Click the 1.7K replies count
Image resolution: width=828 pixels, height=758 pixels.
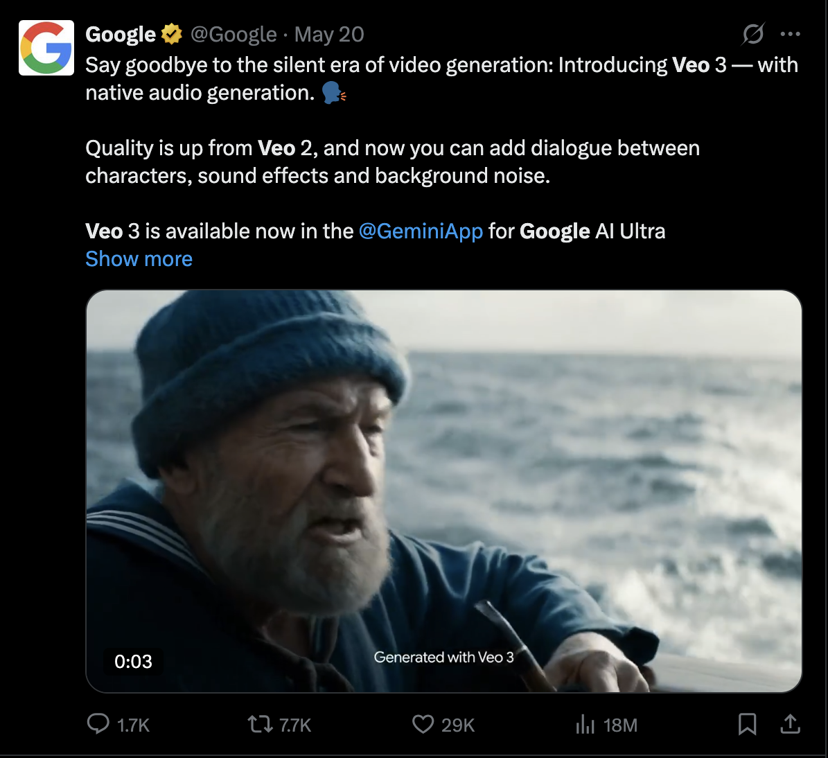133,725
